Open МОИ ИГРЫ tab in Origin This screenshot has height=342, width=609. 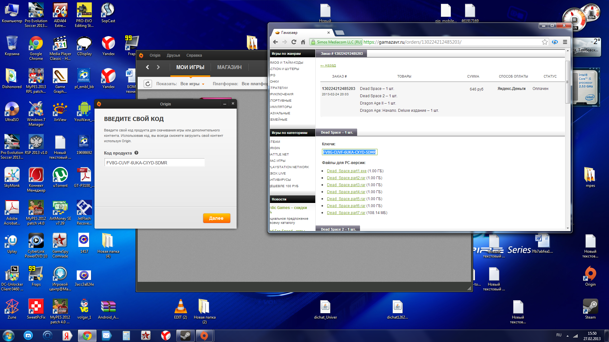pos(190,67)
